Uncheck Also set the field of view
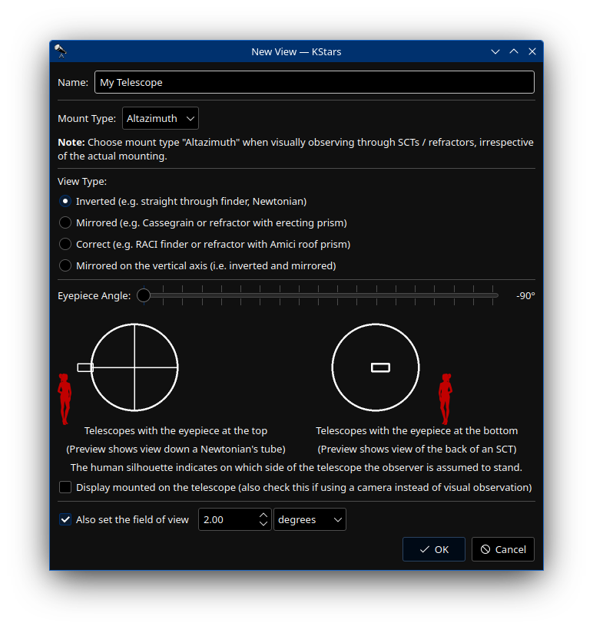 click(x=66, y=520)
